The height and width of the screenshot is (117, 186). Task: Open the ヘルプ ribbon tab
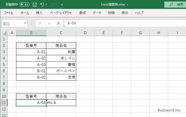coord(139,13)
